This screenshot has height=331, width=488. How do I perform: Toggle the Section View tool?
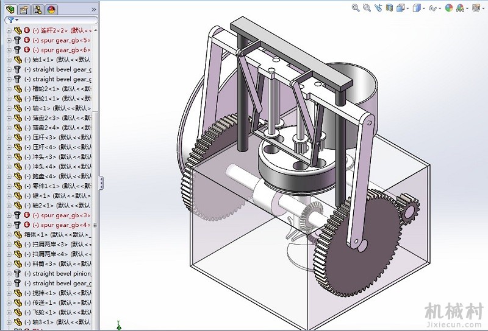(x=389, y=8)
